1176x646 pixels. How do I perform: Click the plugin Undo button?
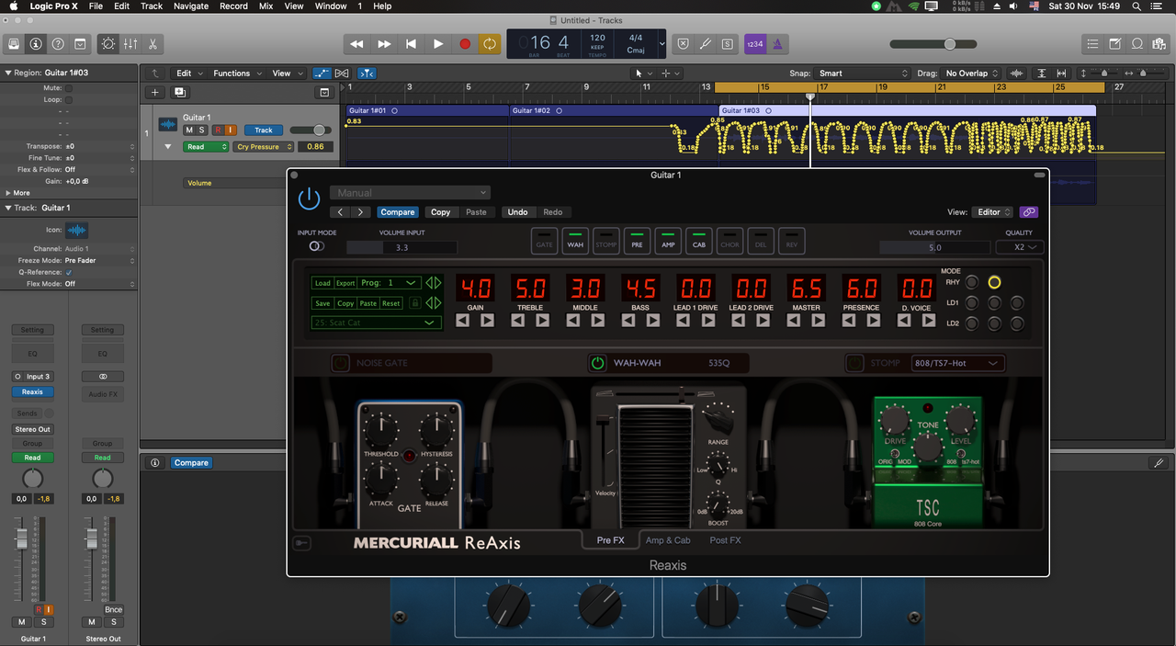(x=518, y=212)
